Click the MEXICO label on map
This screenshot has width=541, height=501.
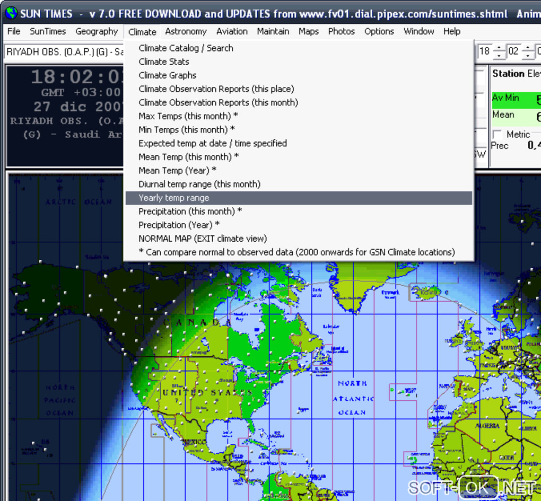coord(195,441)
